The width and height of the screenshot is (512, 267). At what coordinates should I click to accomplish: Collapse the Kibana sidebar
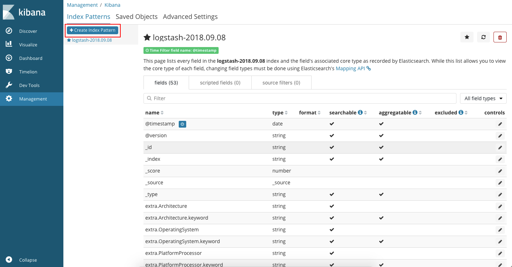28,260
